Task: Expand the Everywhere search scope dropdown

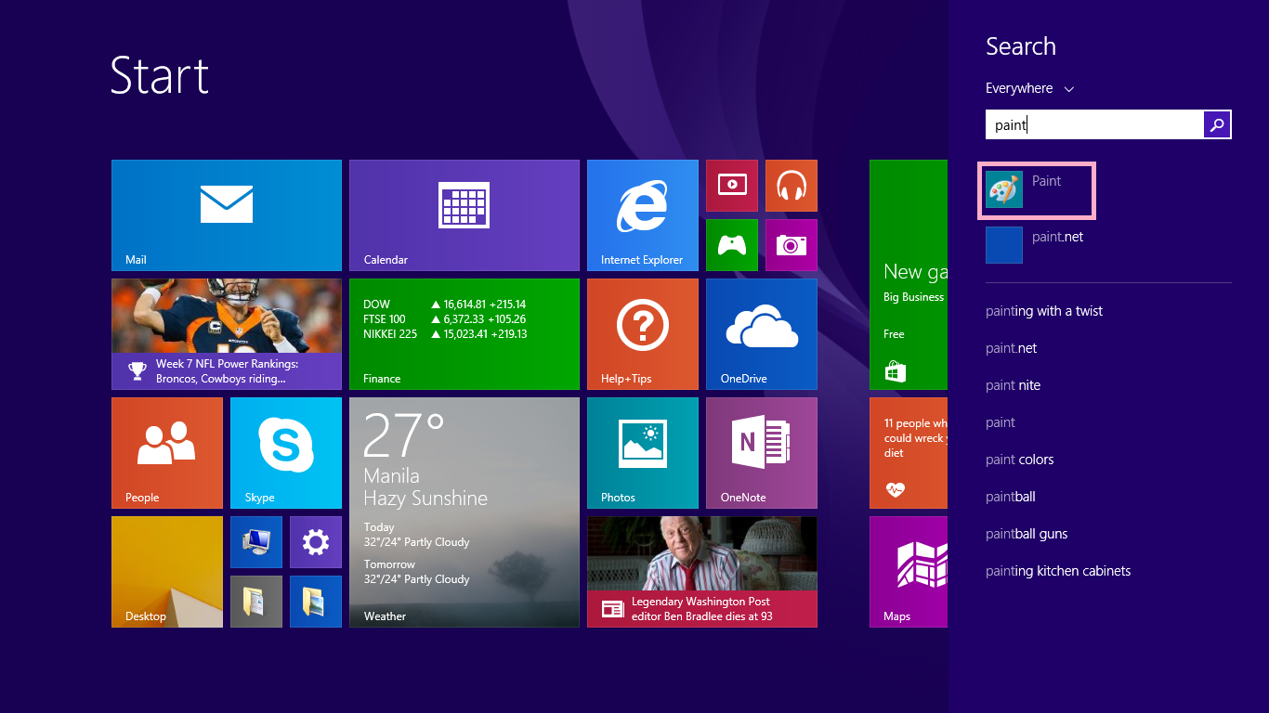Action: point(1029,88)
